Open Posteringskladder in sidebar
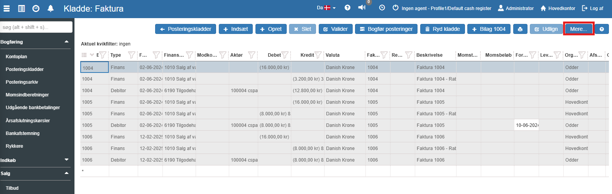This screenshot has width=612, height=194. point(25,69)
